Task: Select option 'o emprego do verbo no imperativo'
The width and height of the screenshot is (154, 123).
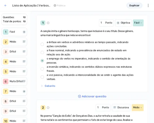Action: tap(42, 61)
